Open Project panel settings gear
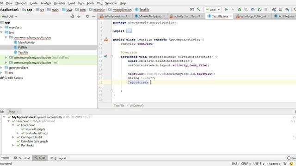The image size is (296, 166). click(x=87, y=17)
